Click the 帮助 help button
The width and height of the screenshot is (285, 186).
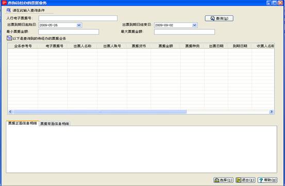tap(267, 180)
